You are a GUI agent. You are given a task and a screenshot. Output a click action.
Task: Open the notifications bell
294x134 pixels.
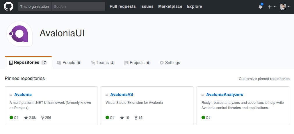pyautogui.click(x=261, y=7)
